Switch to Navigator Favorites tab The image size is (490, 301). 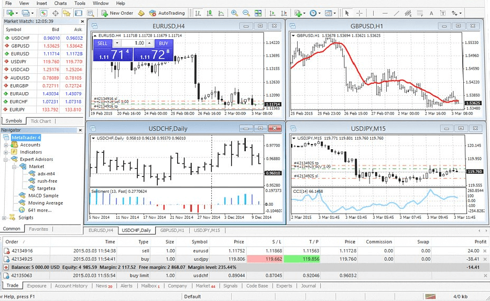38,229
